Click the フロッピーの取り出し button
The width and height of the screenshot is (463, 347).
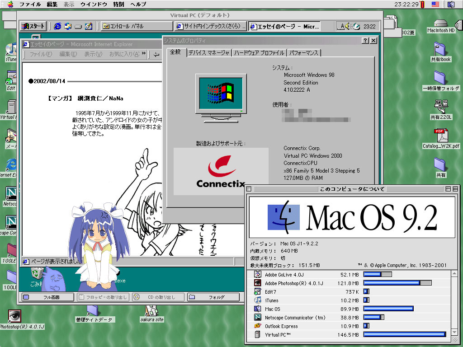[103, 297]
